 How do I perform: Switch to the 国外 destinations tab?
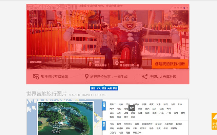click(104, 126)
